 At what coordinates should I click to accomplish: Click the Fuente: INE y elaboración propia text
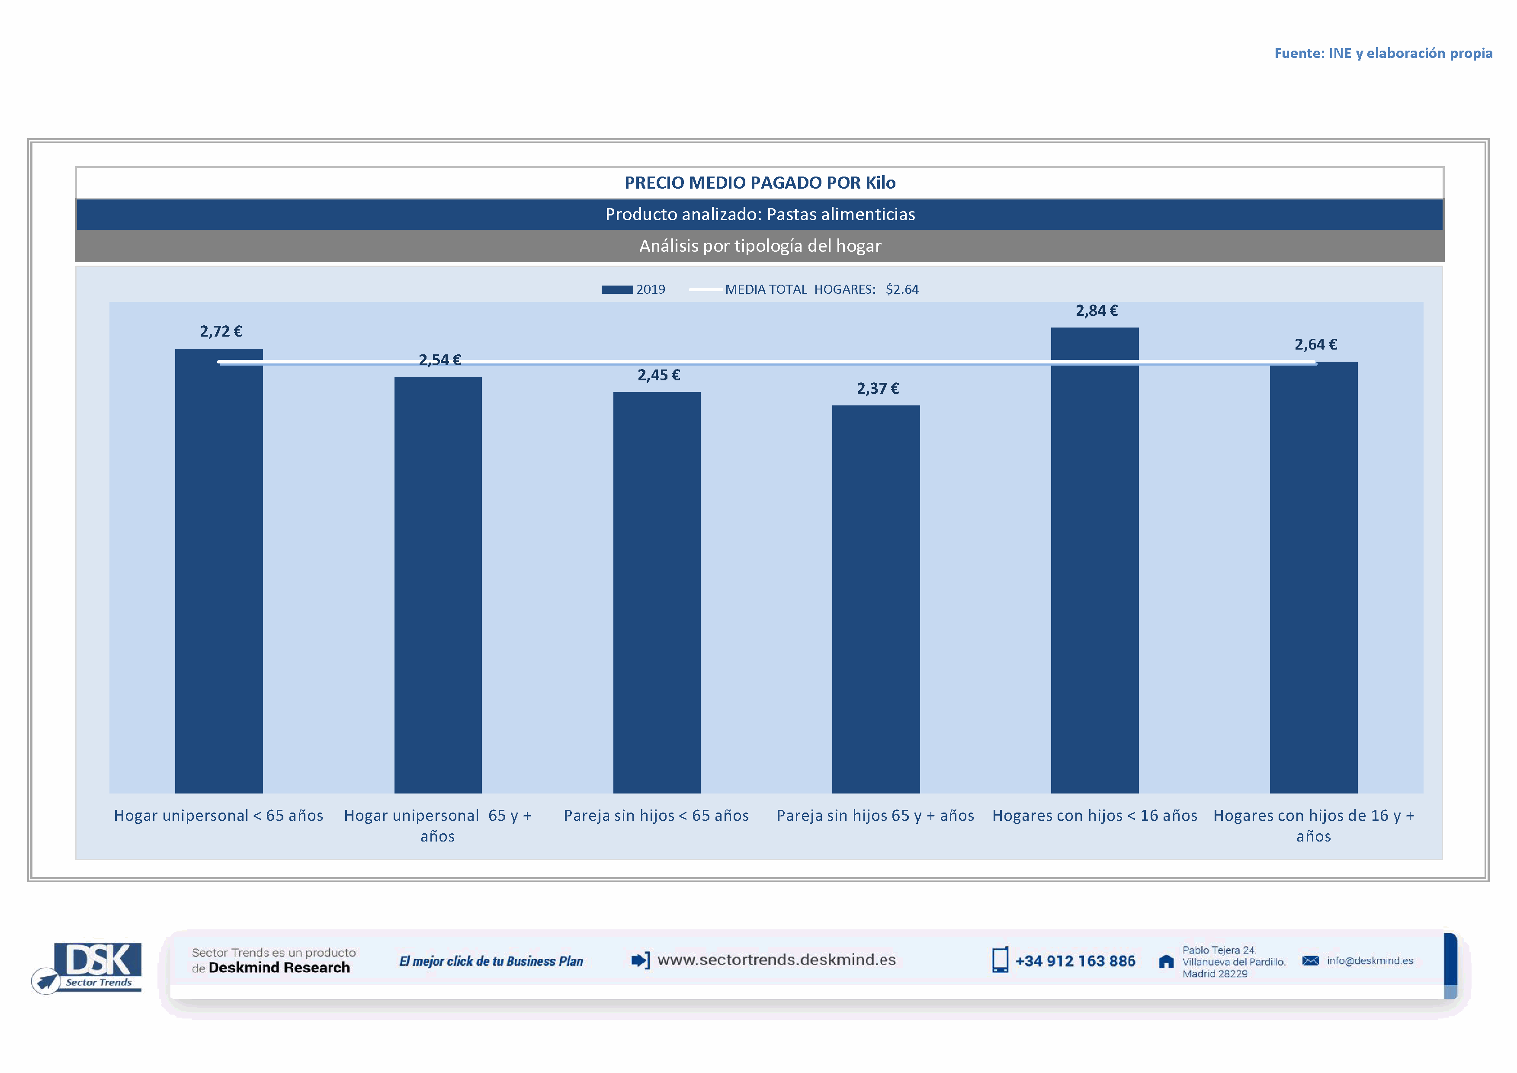tap(1383, 54)
